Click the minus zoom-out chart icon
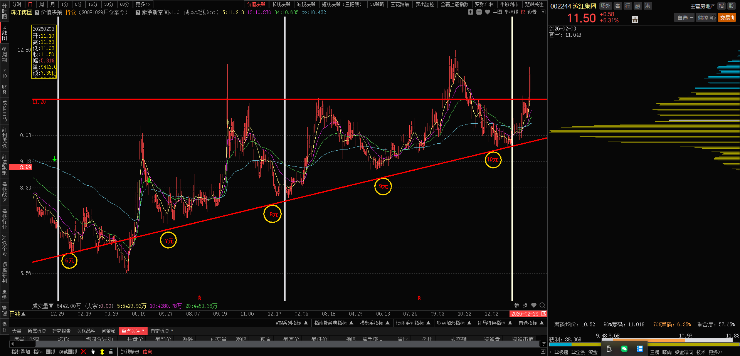This screenshot has width=740, height=356. point(479,12)
